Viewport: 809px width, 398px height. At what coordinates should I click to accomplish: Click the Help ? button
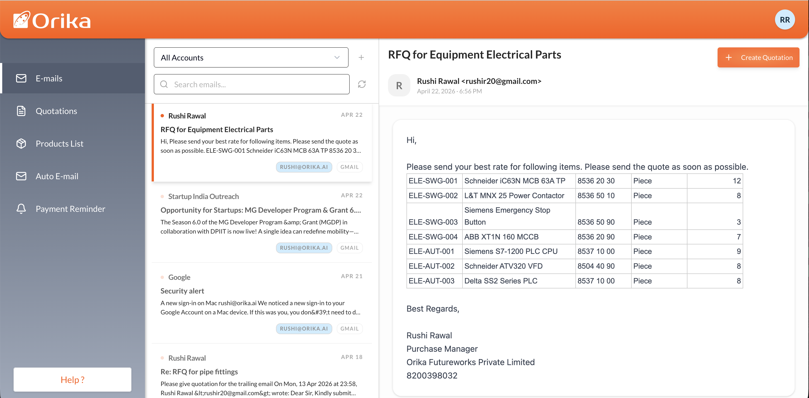click(72, 380)
